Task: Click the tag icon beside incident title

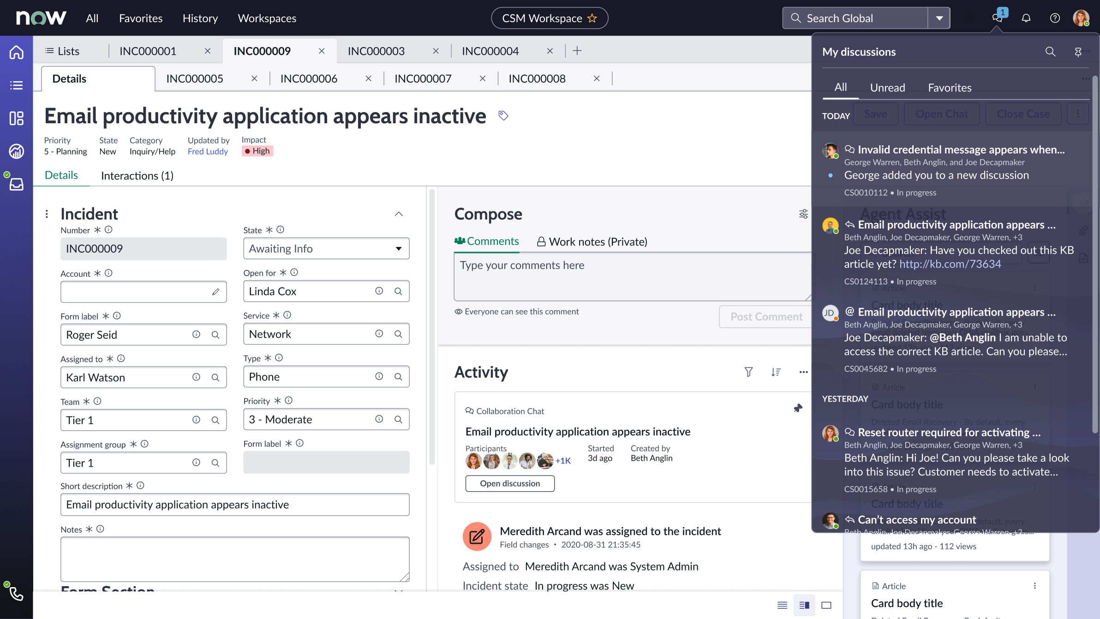Action: 503,115
